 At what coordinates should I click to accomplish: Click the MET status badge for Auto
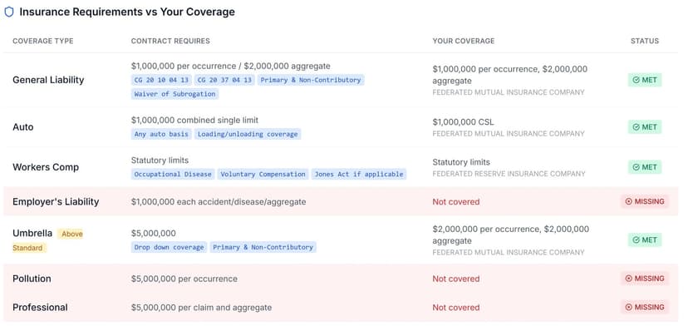[645, 127]
